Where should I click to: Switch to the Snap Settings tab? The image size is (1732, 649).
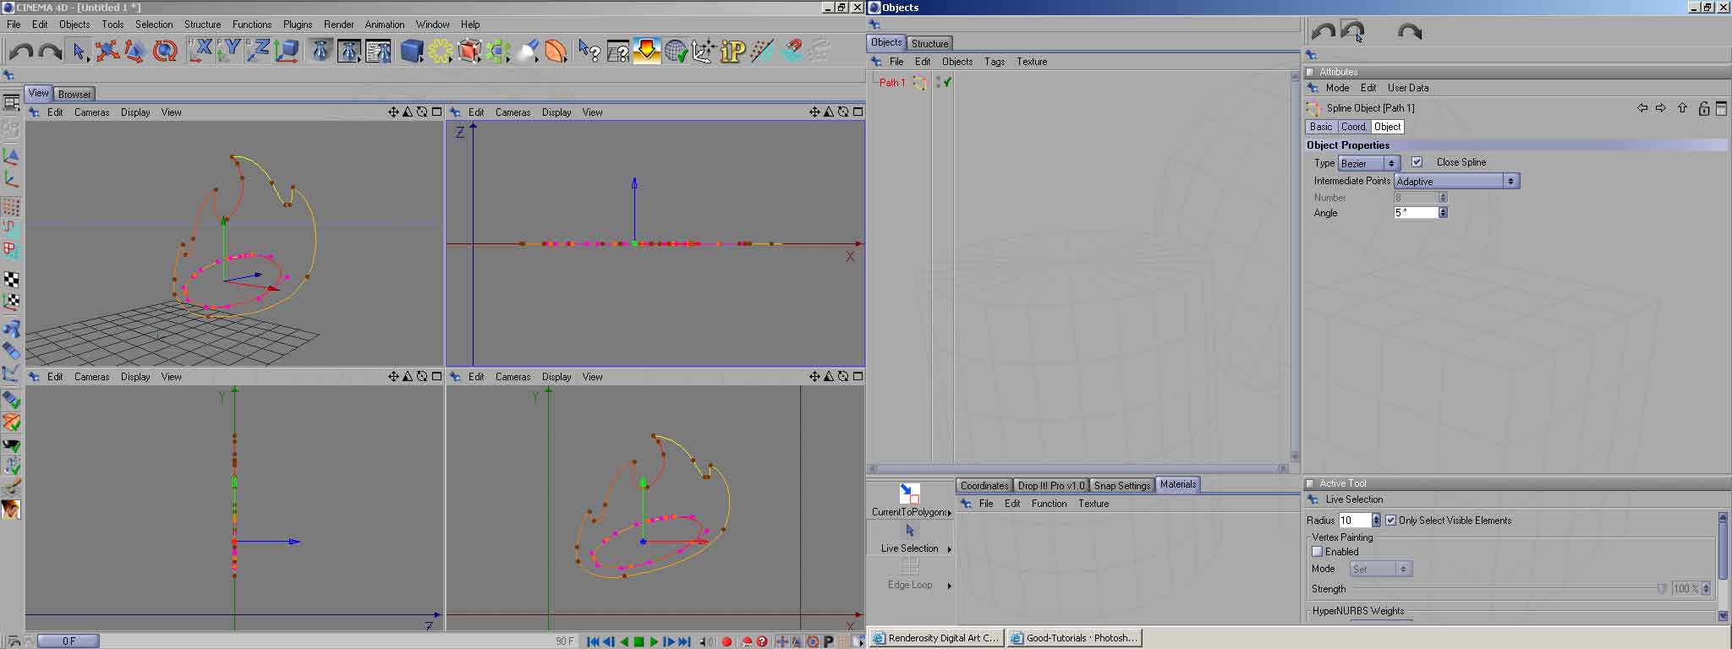coord(1121,486)
